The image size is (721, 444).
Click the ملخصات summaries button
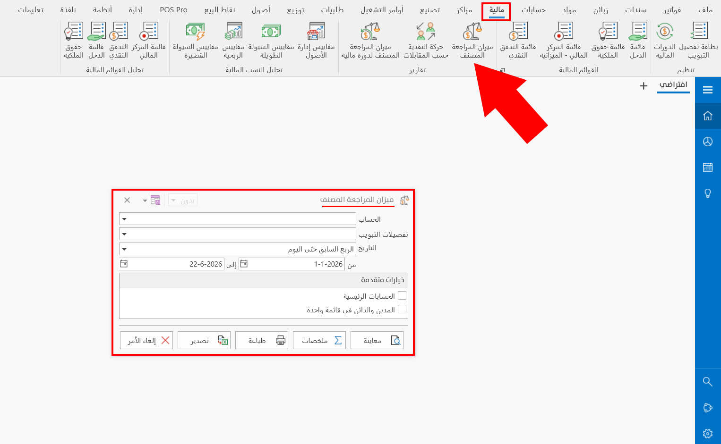319,340
